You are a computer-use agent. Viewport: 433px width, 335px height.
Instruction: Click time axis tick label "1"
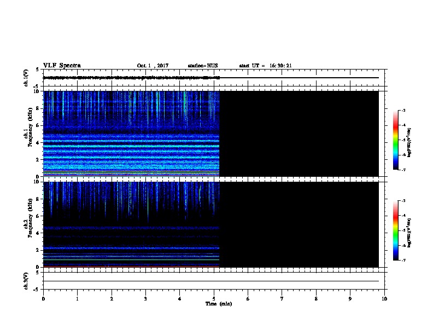77,299
